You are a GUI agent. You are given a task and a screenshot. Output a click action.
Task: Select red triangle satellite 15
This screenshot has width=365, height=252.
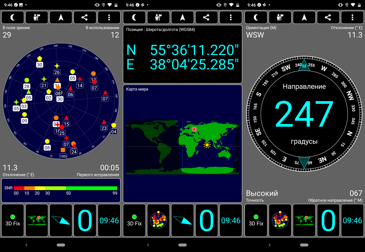(x=66, y=118)
